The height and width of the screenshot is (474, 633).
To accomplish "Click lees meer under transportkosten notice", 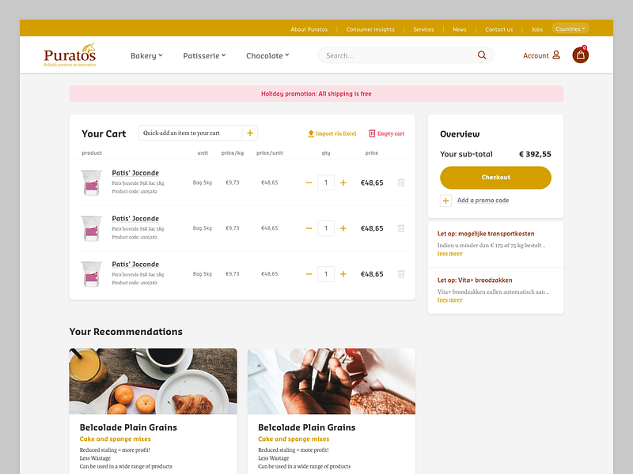I will click(x=449, y=254).
